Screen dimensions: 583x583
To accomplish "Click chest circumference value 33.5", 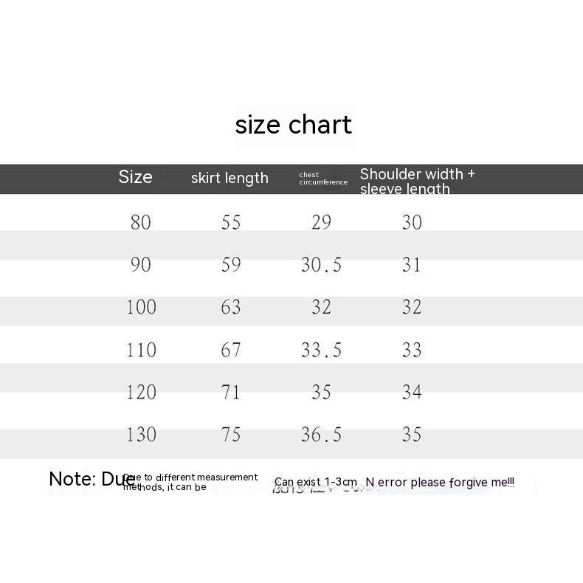I will click(x=321, y=350).
